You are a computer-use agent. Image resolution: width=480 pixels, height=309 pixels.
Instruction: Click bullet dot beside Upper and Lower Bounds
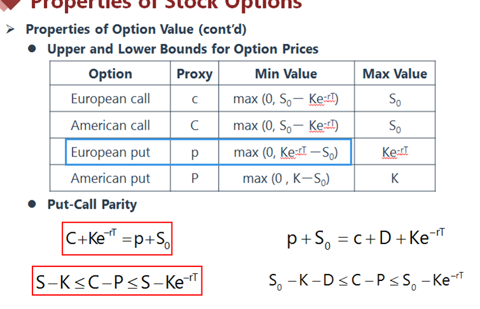(x=32, y=49)
